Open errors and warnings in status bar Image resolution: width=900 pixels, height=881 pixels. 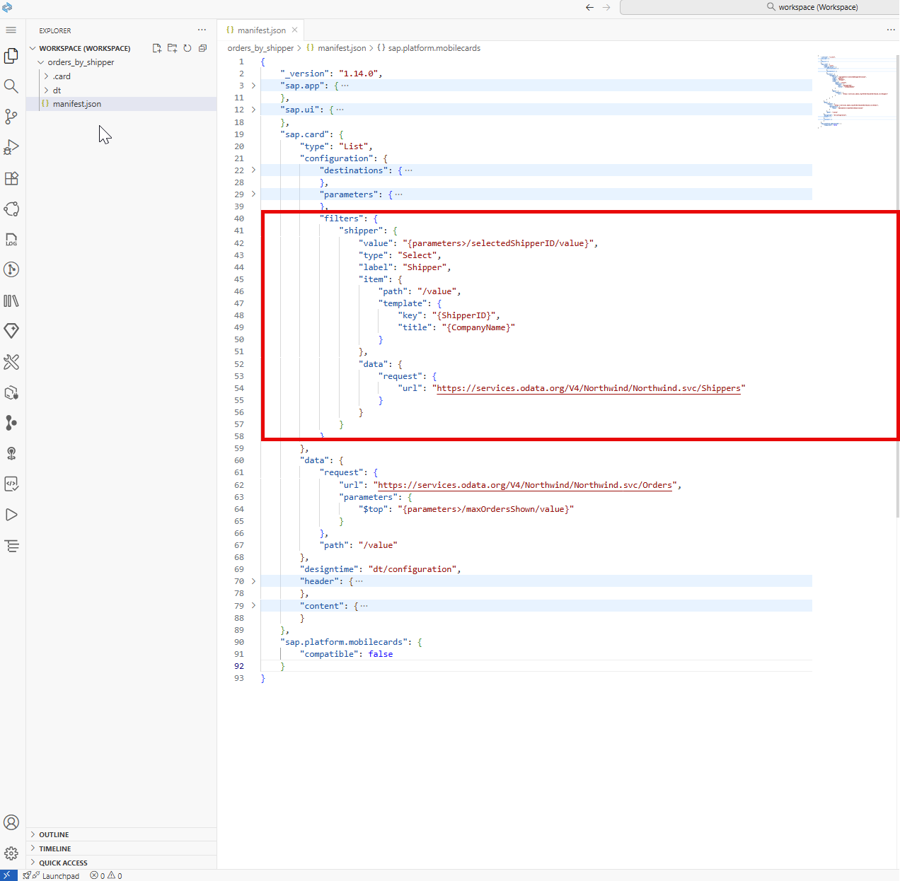106,875
